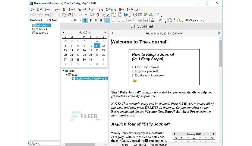Open the highlight color dropdown arrow
Viewport: 252px width, 146px height.
(x=163, y=21)
